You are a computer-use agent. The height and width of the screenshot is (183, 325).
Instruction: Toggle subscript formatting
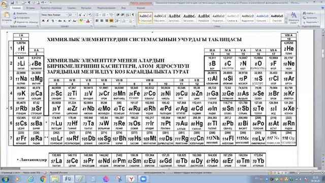tap(65, 21)
